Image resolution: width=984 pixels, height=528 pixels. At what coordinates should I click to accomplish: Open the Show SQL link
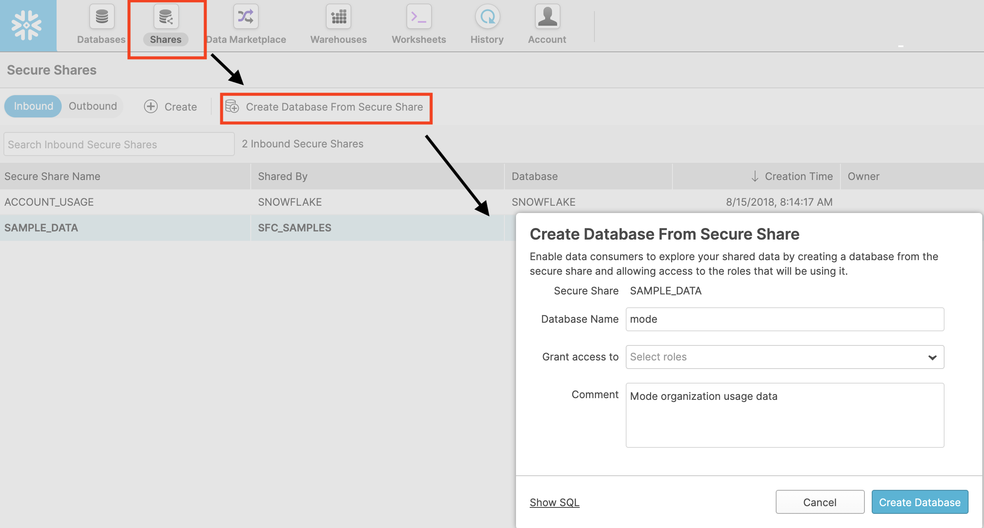point(554,502)
